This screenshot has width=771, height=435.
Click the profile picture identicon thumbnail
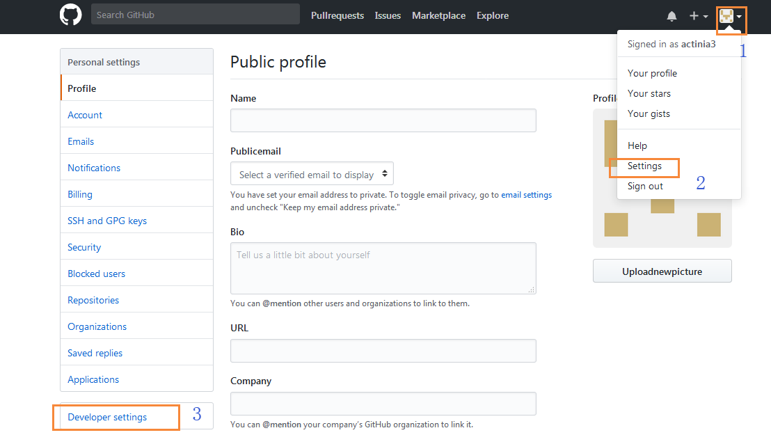point(662,178)
